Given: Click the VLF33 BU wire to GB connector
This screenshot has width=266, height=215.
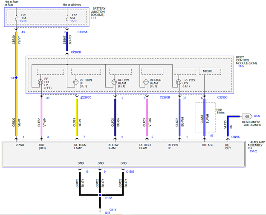Looking at the screenshot, I should click(228, 126).
